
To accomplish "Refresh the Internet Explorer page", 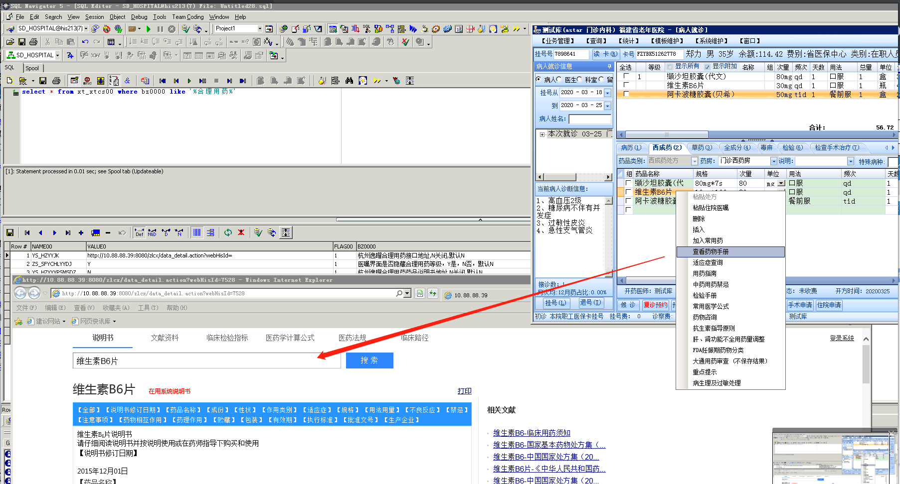I will [x=432, y=294].
